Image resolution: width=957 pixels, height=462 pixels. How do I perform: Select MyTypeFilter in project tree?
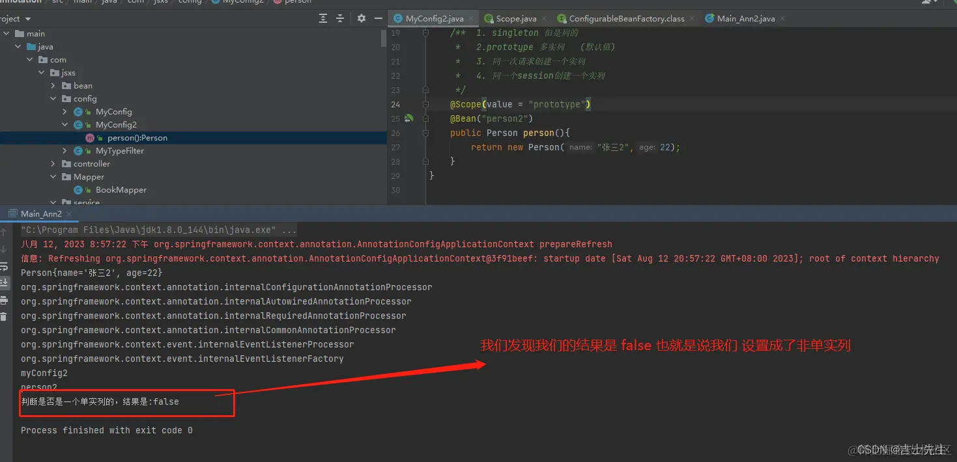tap(120, 151)
